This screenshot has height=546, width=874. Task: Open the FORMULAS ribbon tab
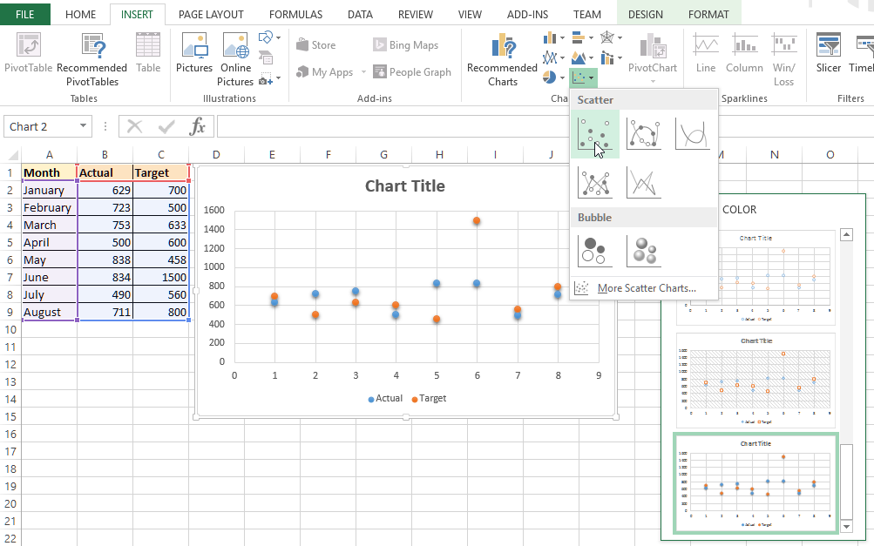[x=295, y=14]
